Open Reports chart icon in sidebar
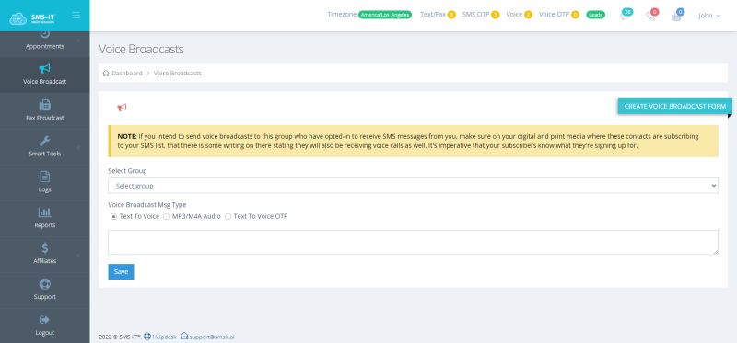The image size is (737, 343). (x=44, y=212)
